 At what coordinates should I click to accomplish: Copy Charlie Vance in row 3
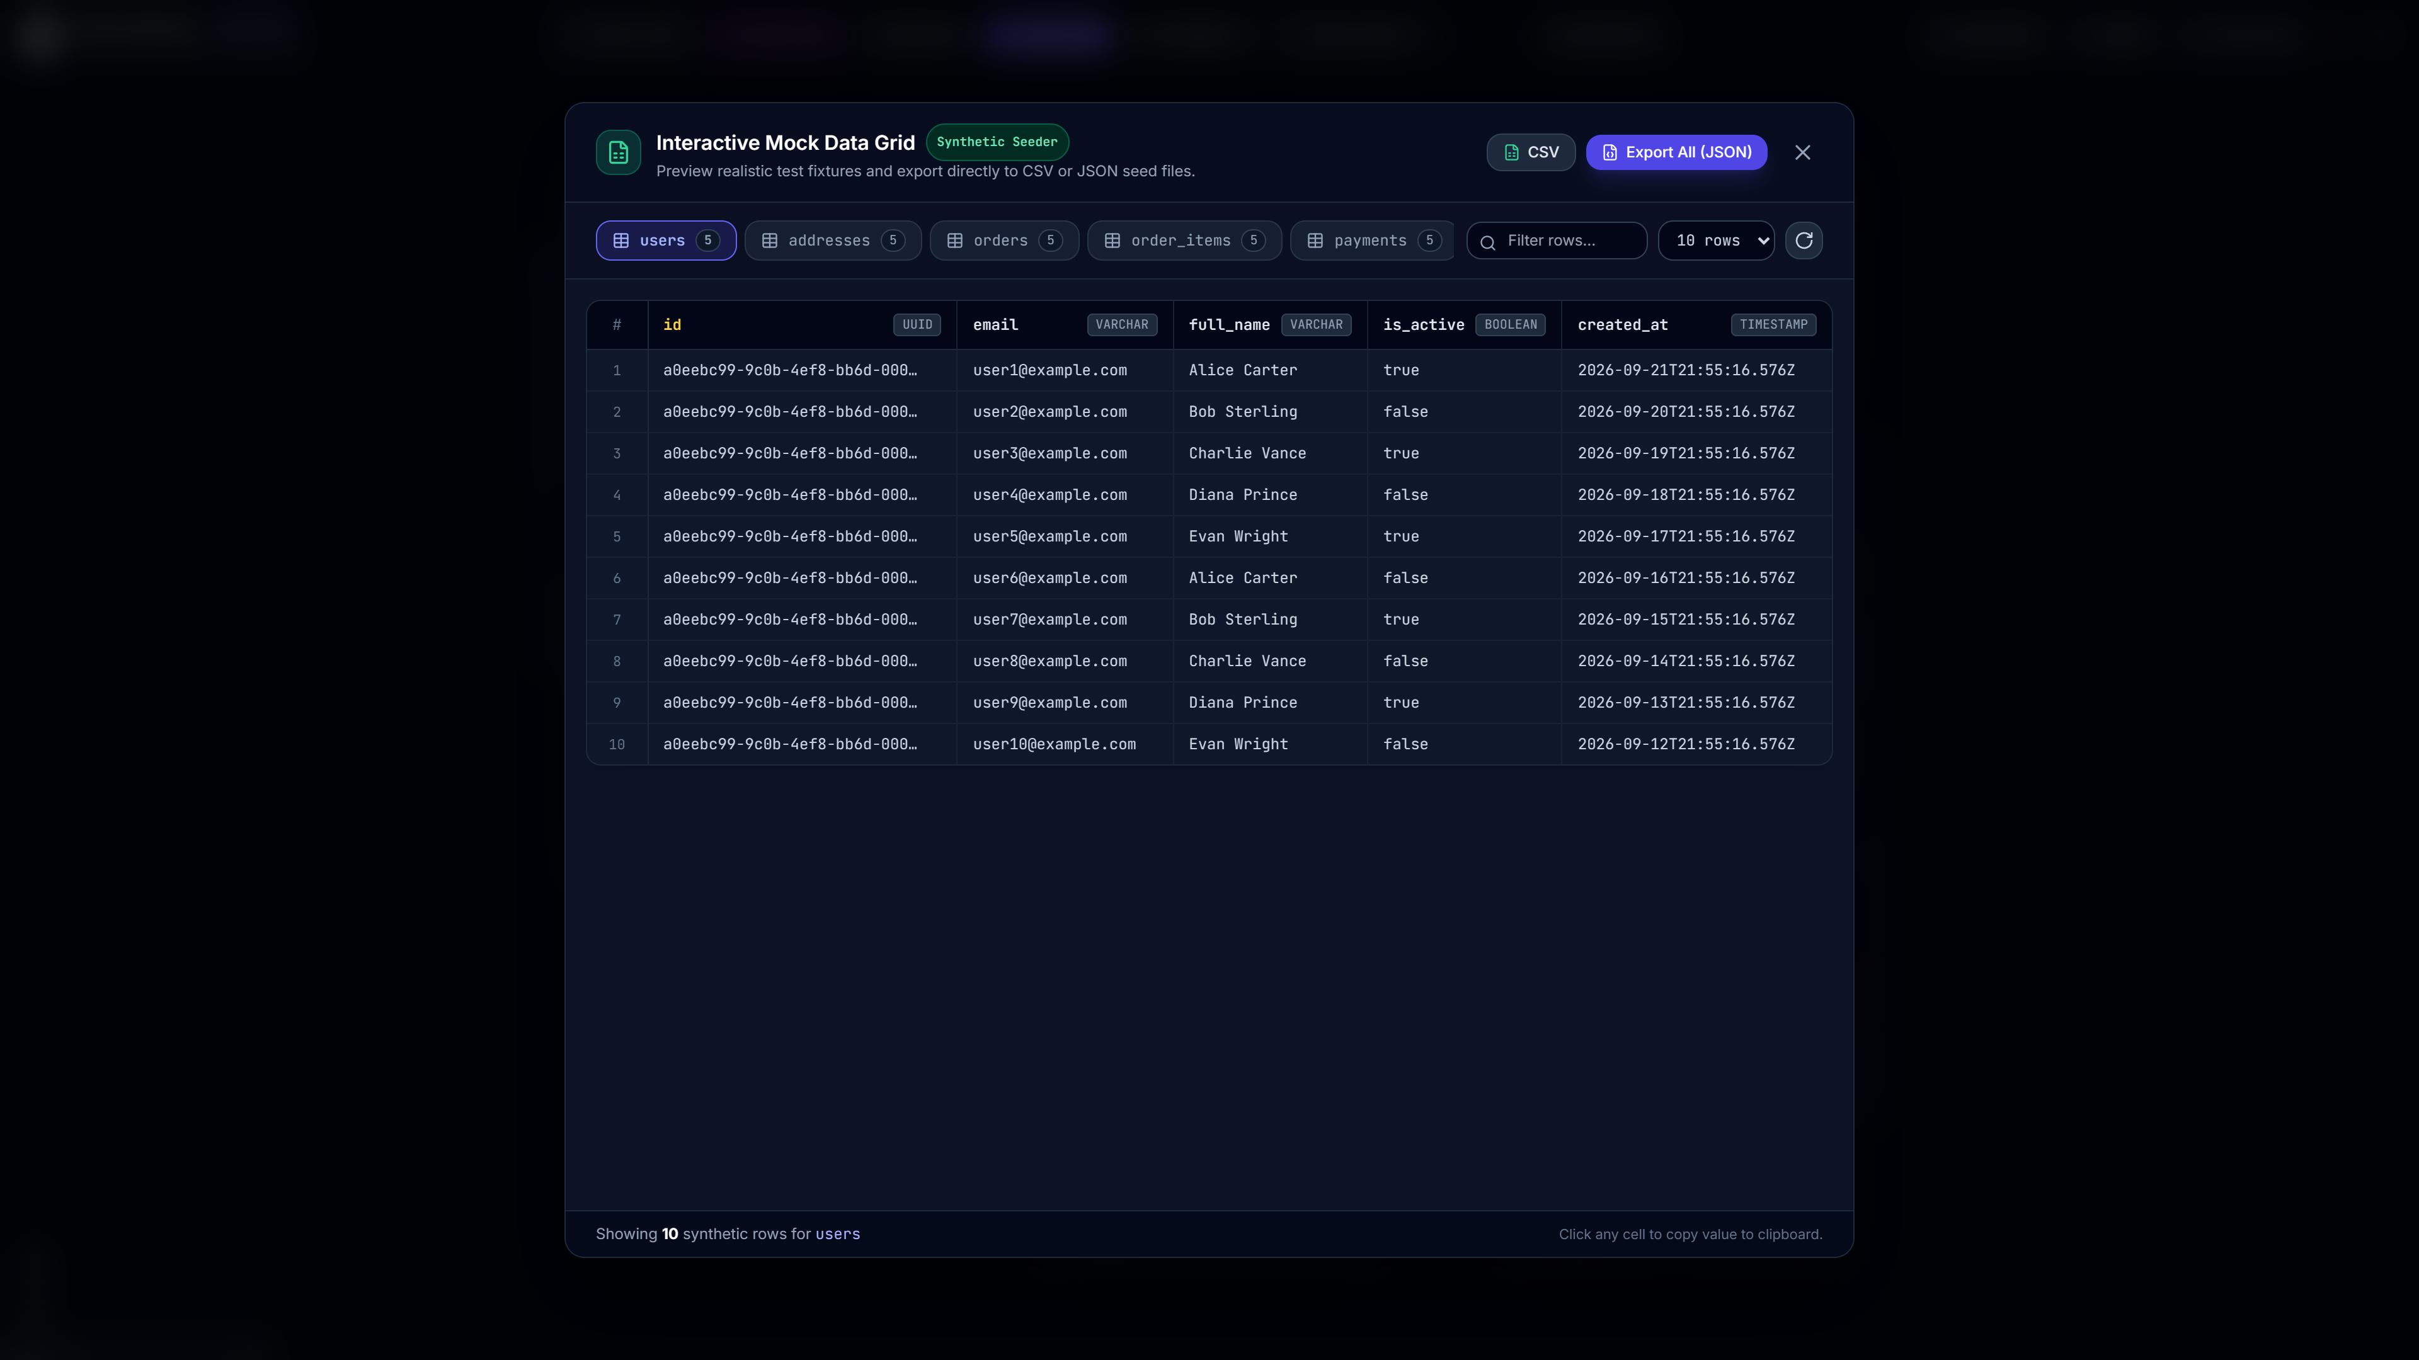click(1269, 453)
